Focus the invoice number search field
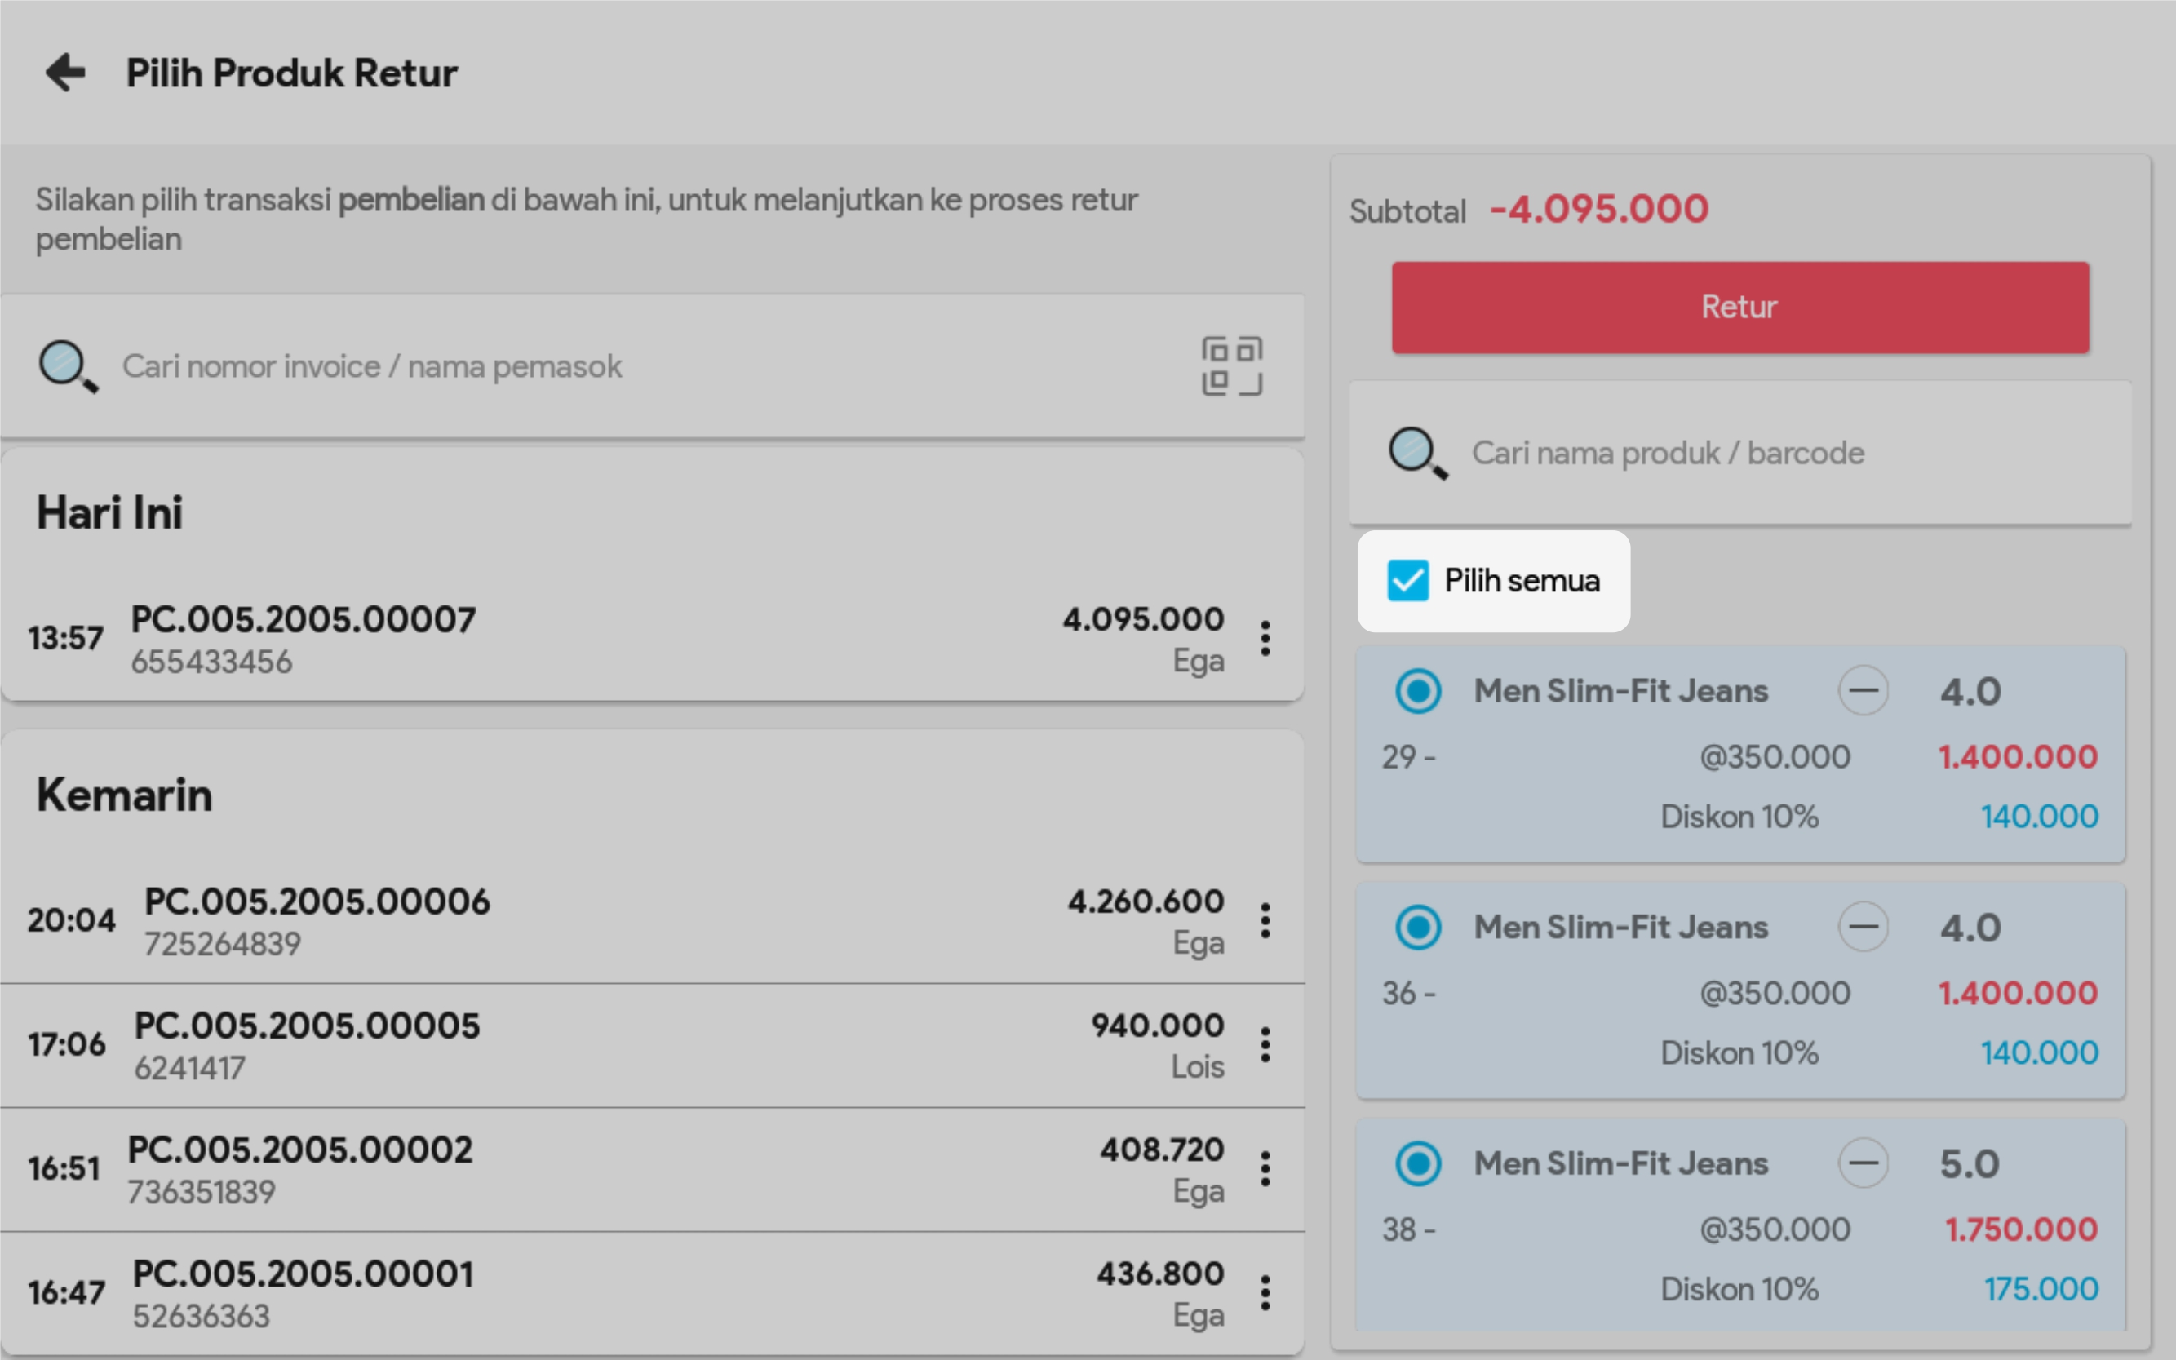 tap(630, 367)
